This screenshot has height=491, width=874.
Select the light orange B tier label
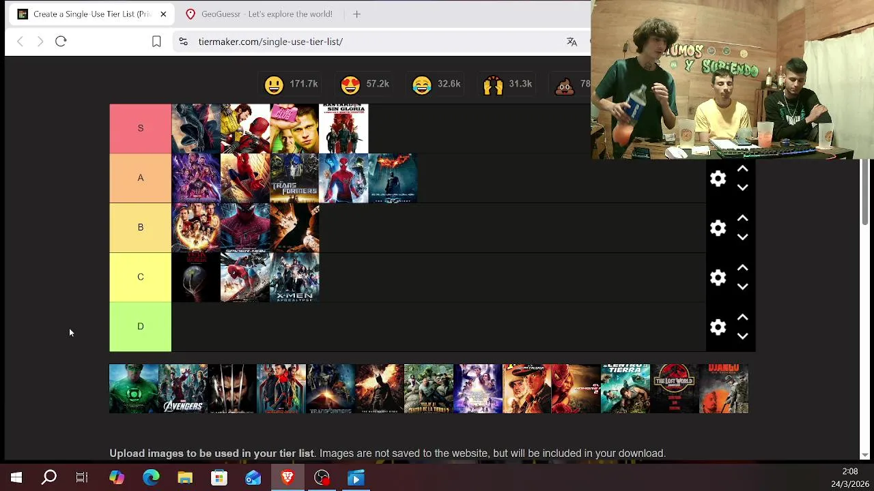tap(141, 228)
